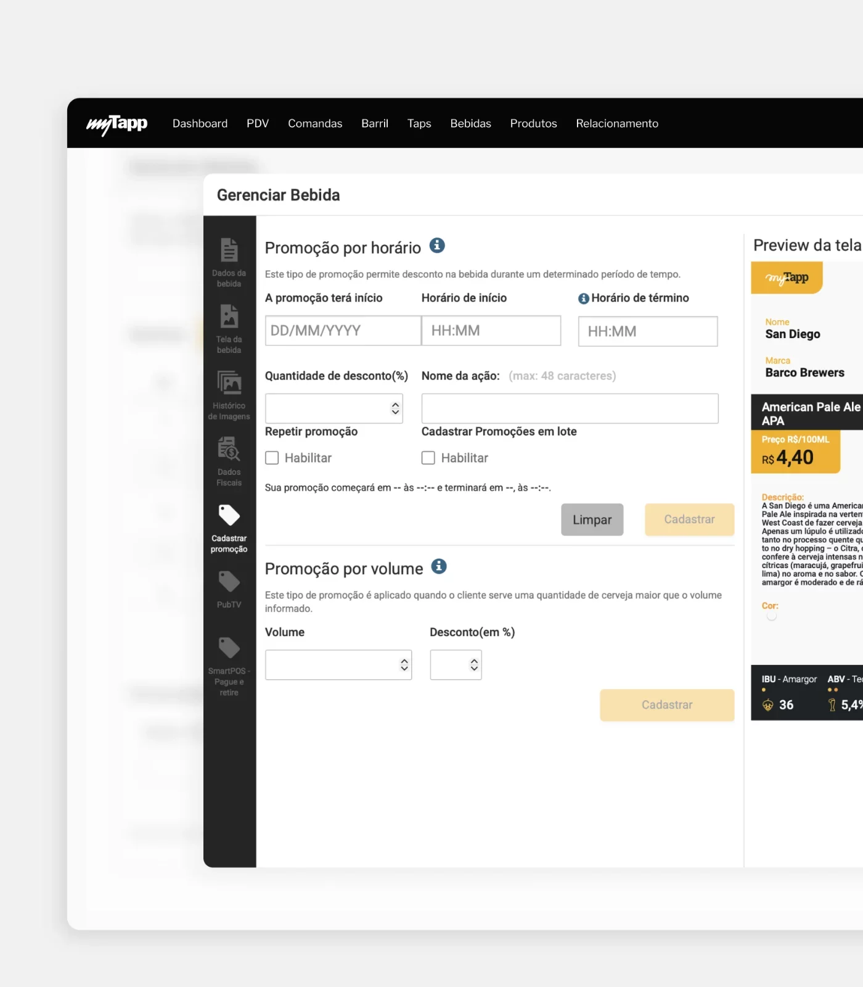Click the ABV icon beside 5,4%
Viewport: 863px width, 987px height.
[x=833, y=705]
